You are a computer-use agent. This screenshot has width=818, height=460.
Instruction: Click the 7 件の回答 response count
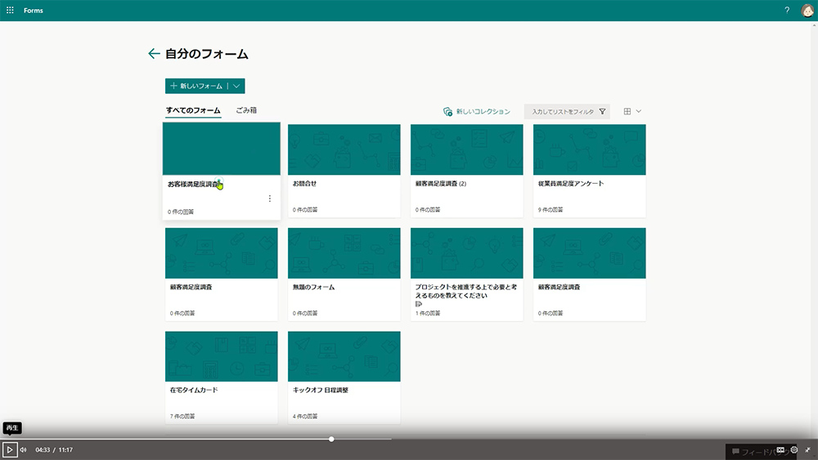[182, 416]
